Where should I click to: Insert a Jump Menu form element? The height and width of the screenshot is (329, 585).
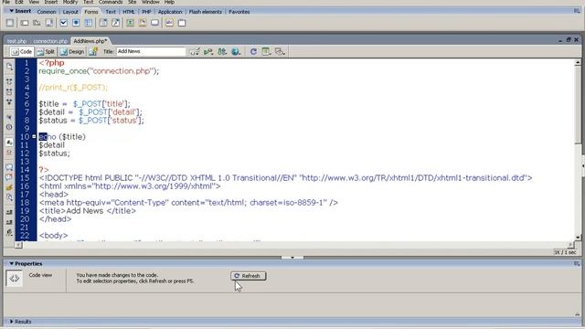[x=116, y=23]
